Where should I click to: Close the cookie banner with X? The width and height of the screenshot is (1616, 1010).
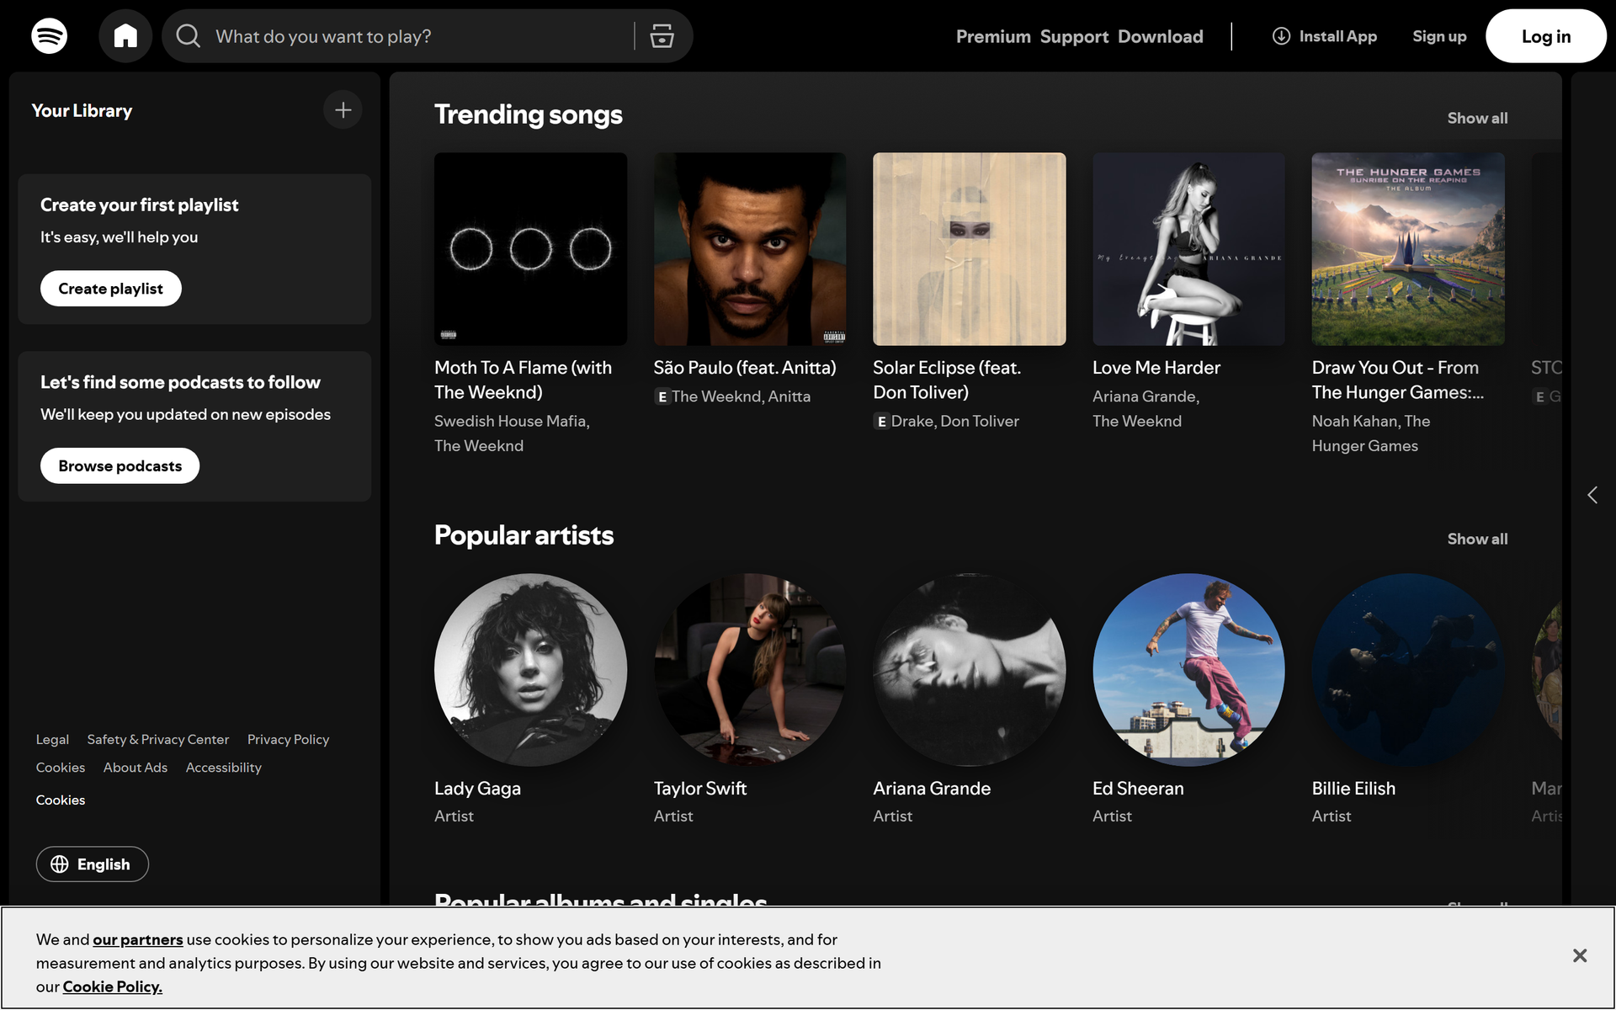1580,955
